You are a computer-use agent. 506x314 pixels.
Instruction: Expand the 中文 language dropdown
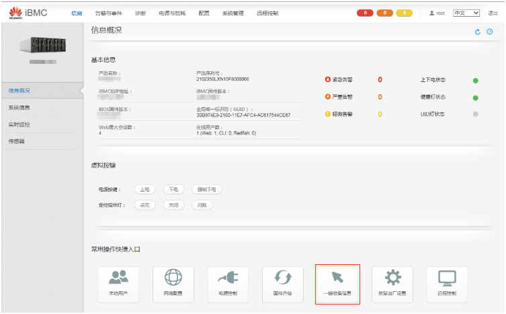point(466,13)
